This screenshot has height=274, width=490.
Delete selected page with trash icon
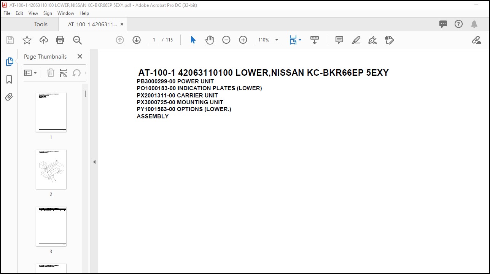pos(51,73)
